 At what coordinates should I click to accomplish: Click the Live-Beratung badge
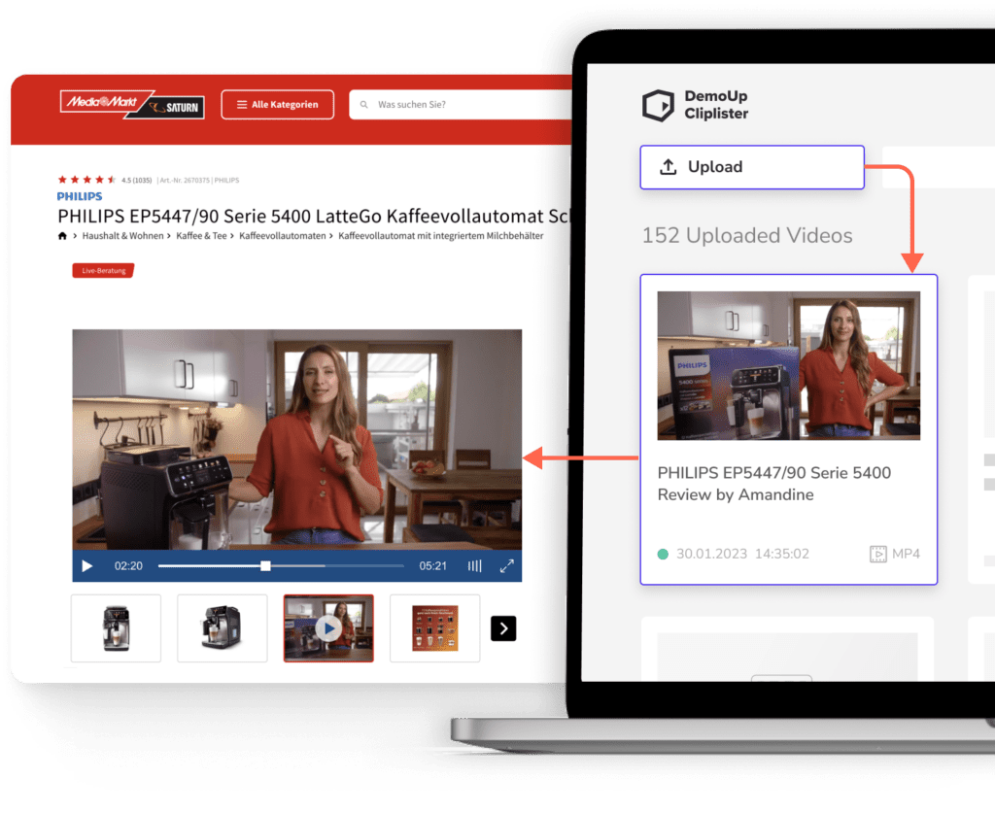(103, 271)
